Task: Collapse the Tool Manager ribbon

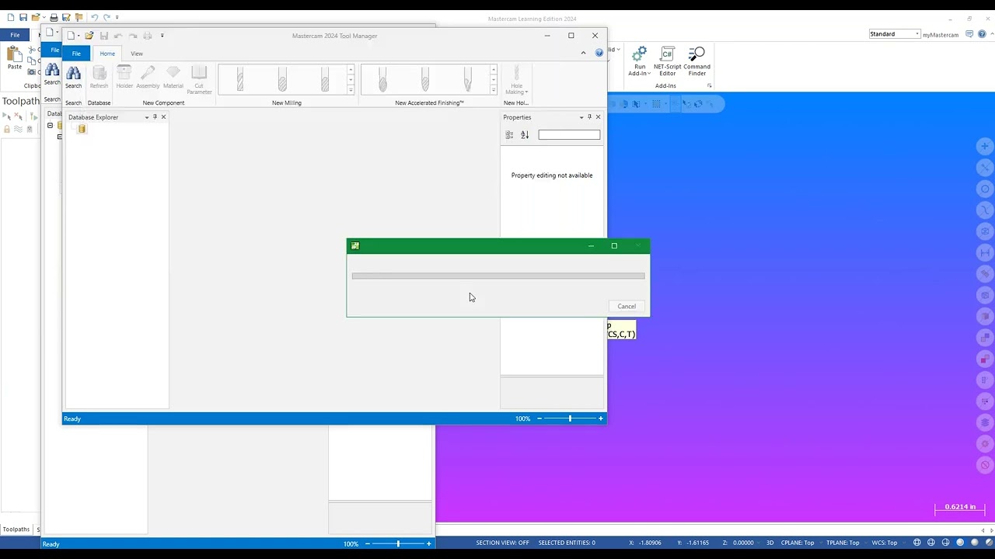Action: 583,53
